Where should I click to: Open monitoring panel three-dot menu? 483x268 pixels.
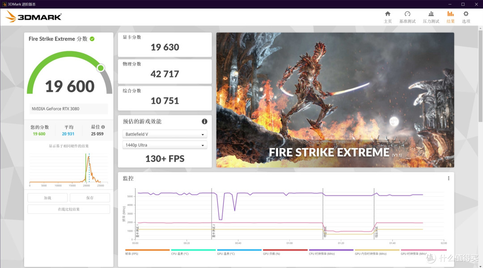[x=449, y=178]
